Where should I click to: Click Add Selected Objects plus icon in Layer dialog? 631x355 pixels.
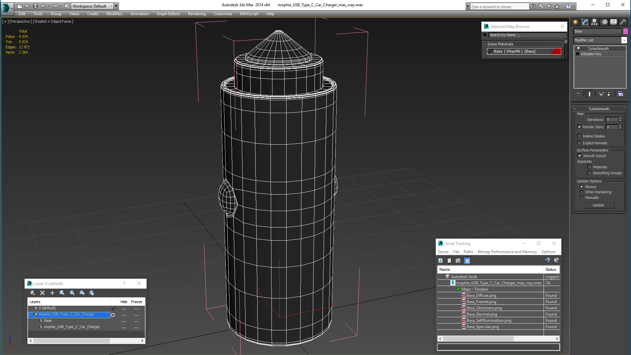(x=52, y=293)
